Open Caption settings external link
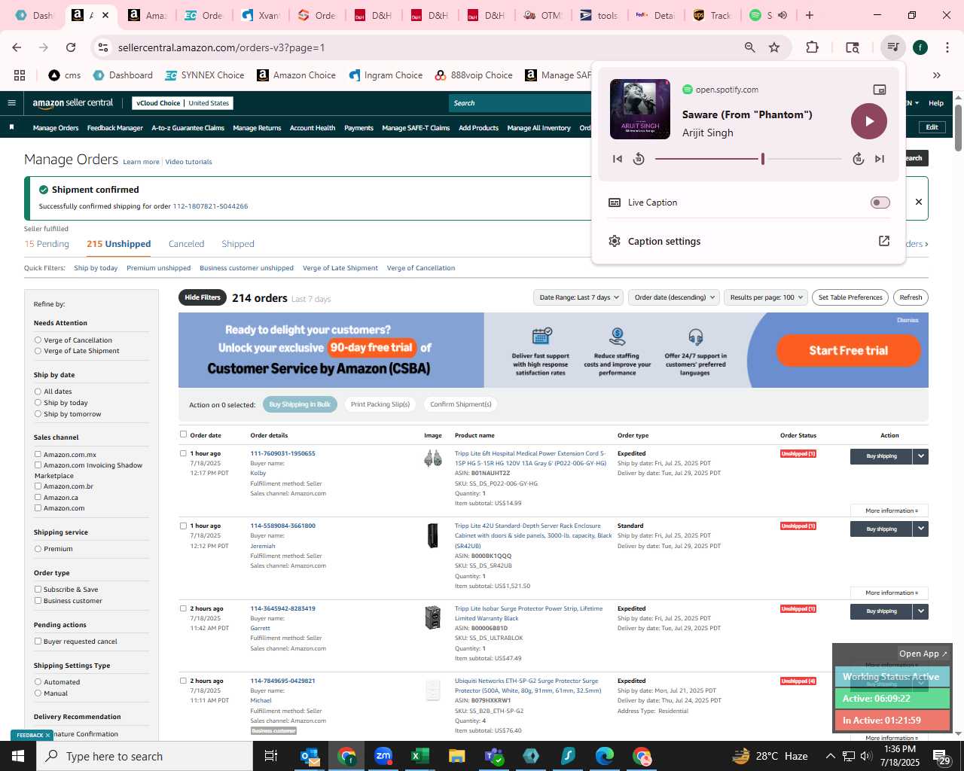The width and height of the screenshot is (964, 771). 884,241
